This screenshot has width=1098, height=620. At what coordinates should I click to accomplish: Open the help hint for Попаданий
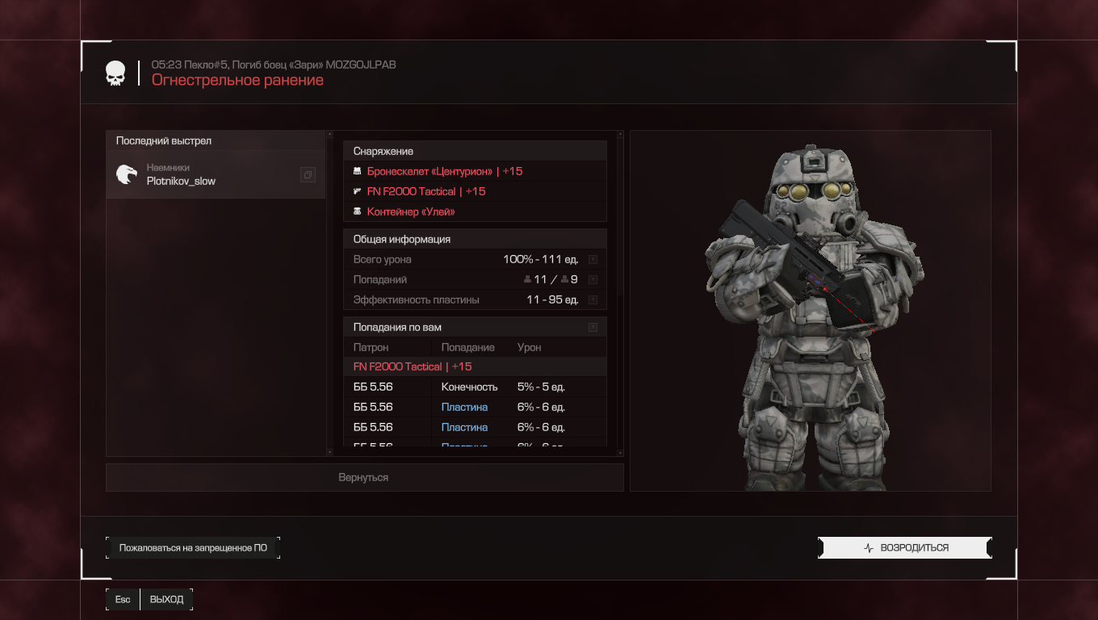pyautogui.click(x=593, y=279)
